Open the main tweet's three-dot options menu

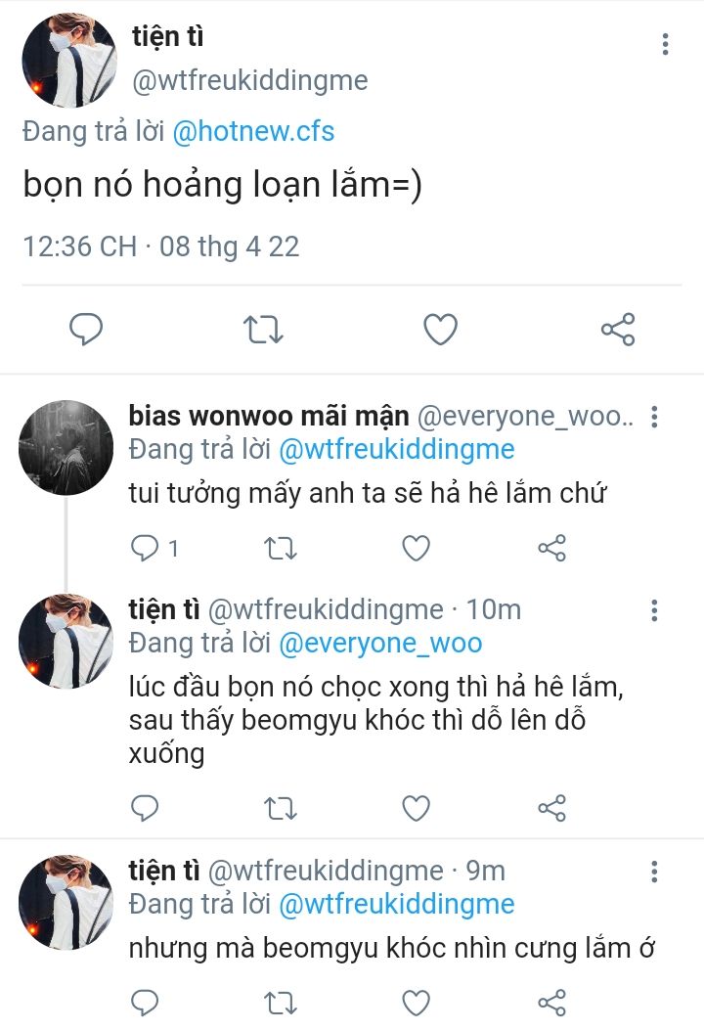point(665,44)
